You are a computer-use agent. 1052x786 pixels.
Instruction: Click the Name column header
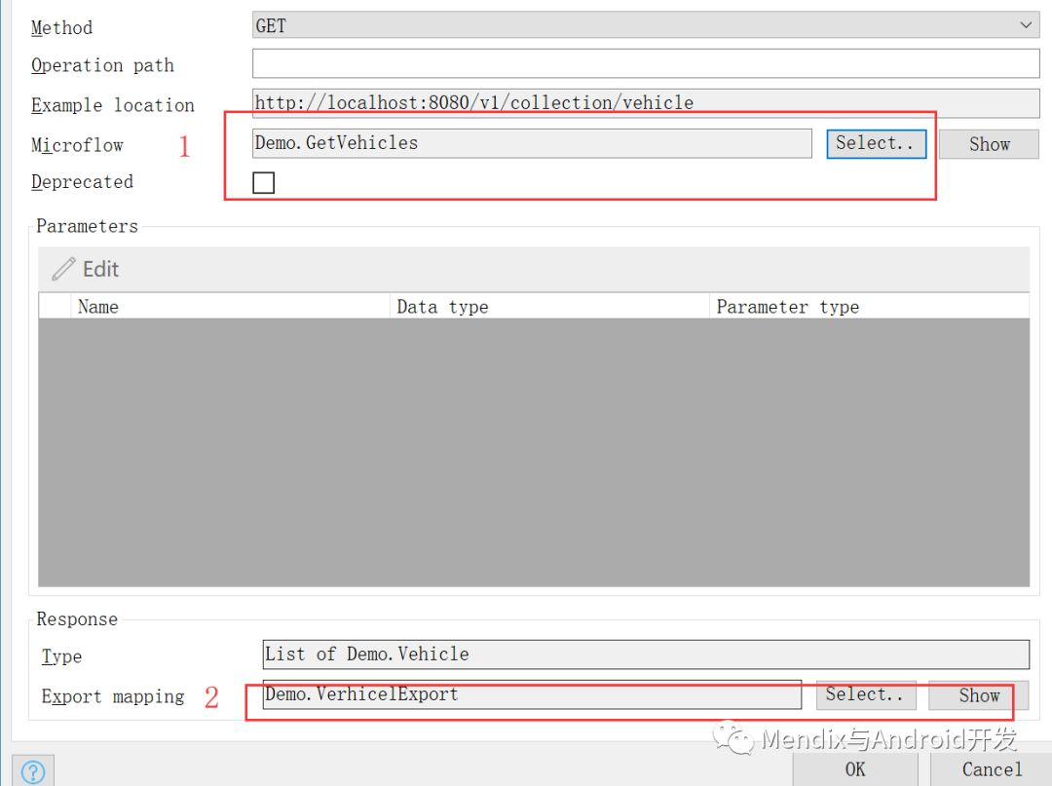click(96, 306)
